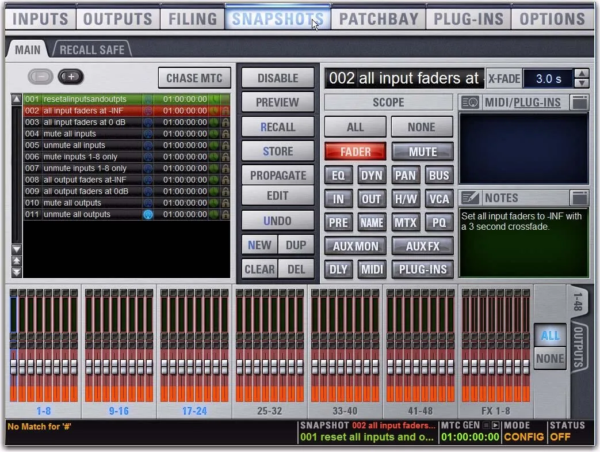
Task: Jump to list top with double-up arrow
Action: point(17,261)
